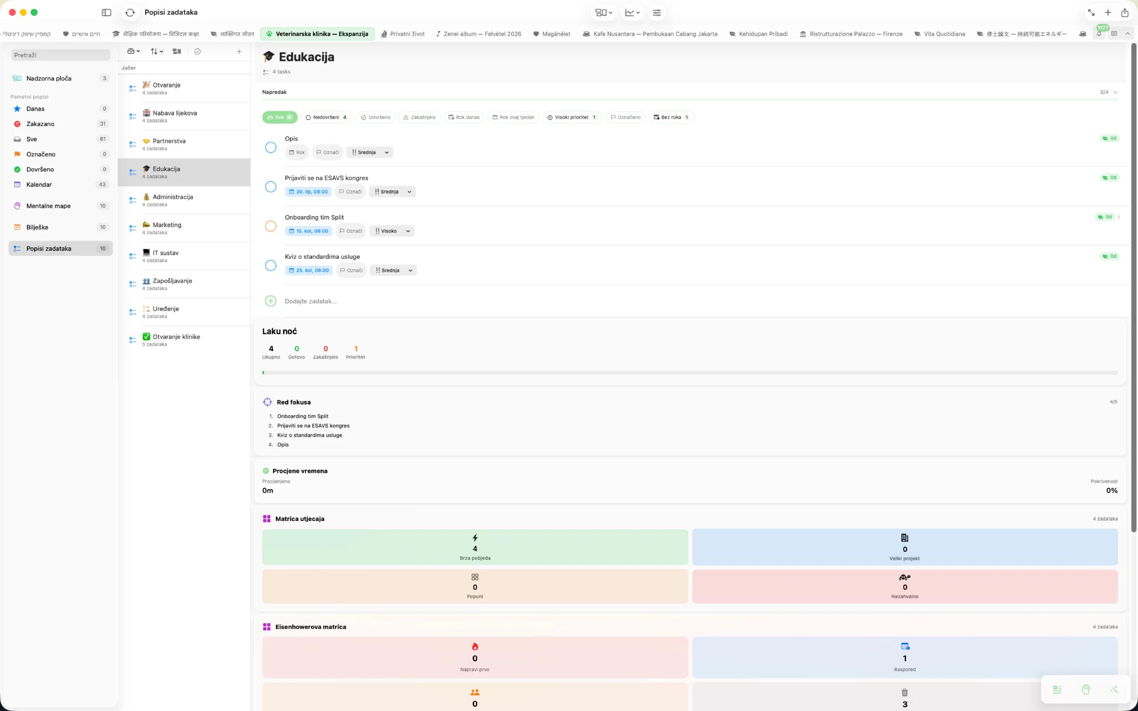This screenshot has height=711, width=1138.
Task: Open the sort order dropdown
Action: 156,51
